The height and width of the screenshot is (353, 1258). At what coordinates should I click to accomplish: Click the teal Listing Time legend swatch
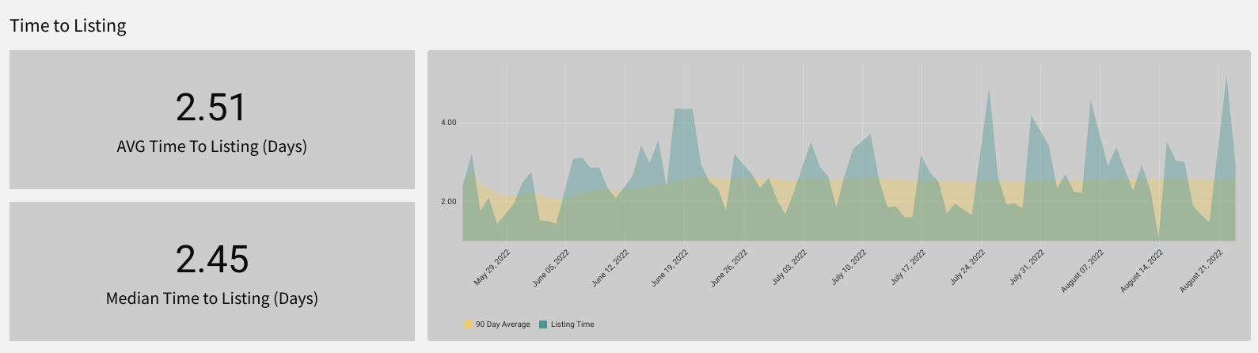(543, 325)
